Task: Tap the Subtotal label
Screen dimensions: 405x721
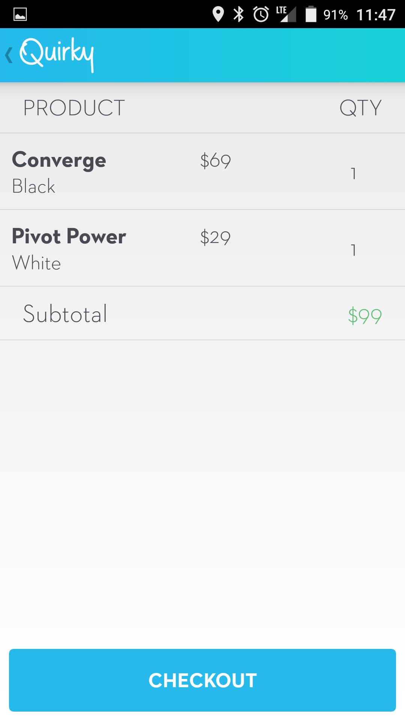Action: pyautogui.click(x=65, y=314)
